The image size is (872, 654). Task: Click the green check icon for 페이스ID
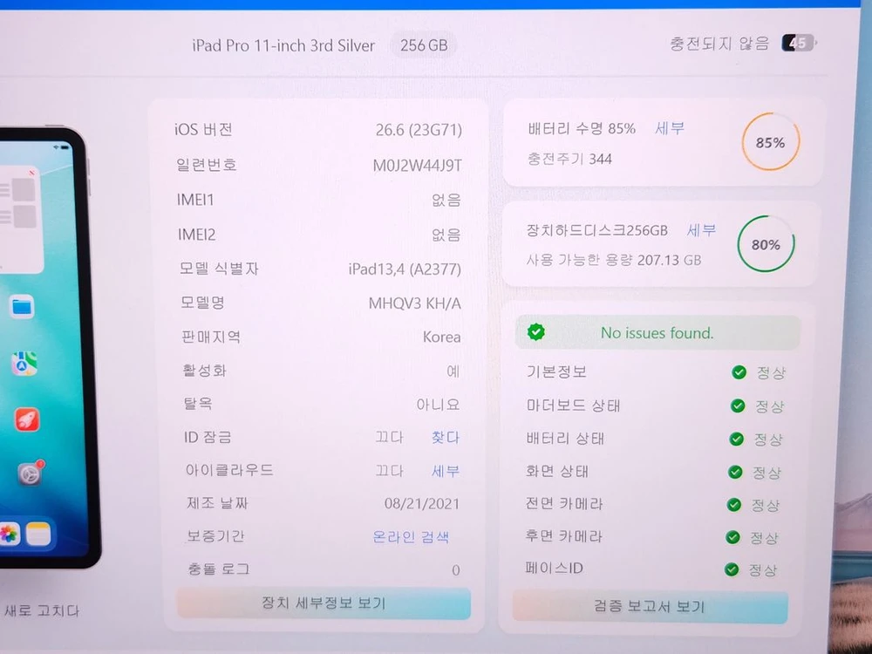pos(732,569)
